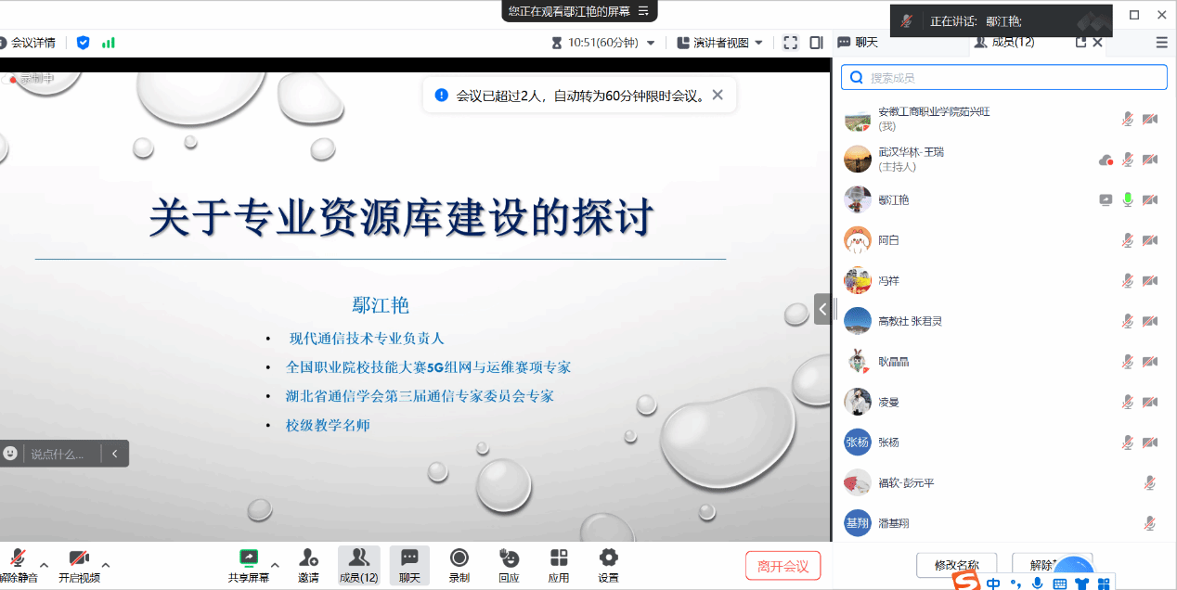Enter full screen via the fullscreen icon
This screenshot has width=1177, height=590.
click(x=790, y=43)
